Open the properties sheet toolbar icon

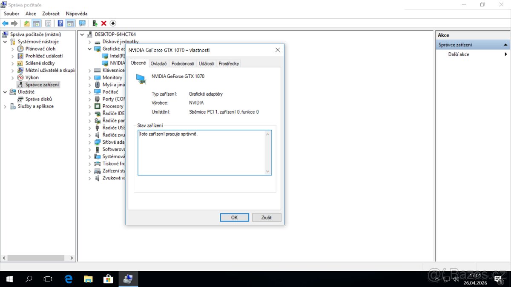point(48,23)
